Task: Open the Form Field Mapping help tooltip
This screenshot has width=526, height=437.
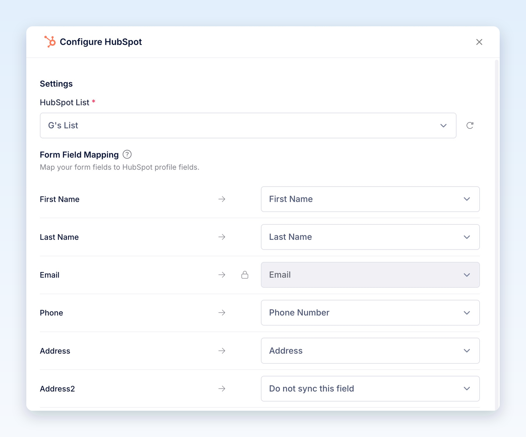Action: [127, 154]
